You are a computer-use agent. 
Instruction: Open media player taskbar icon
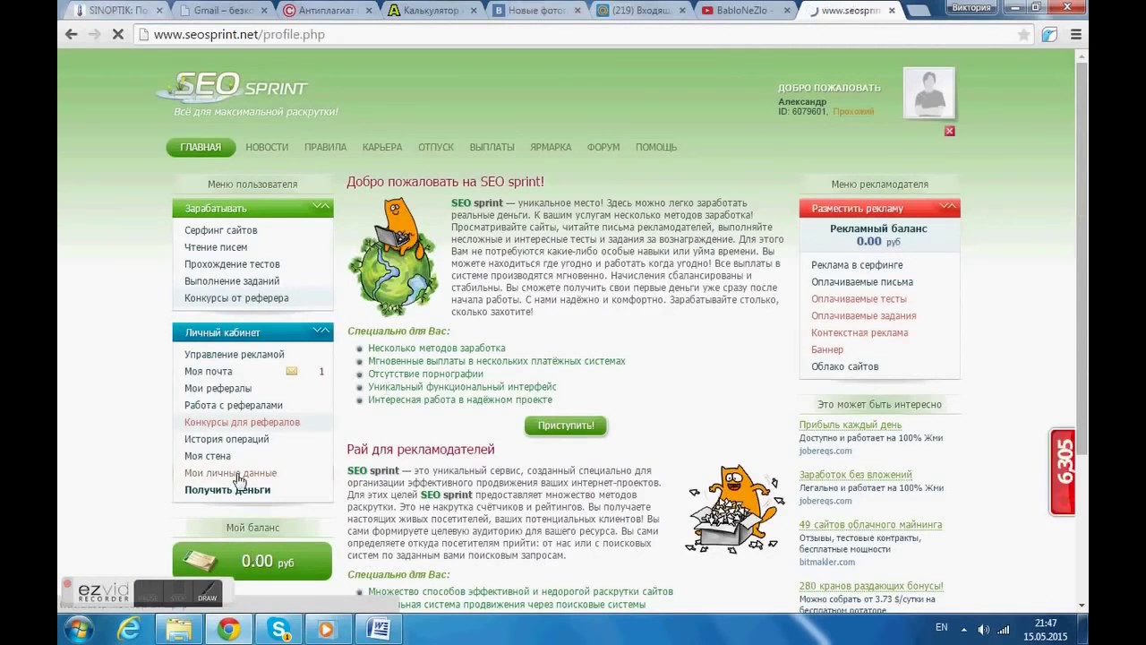(x=327, y=629)
